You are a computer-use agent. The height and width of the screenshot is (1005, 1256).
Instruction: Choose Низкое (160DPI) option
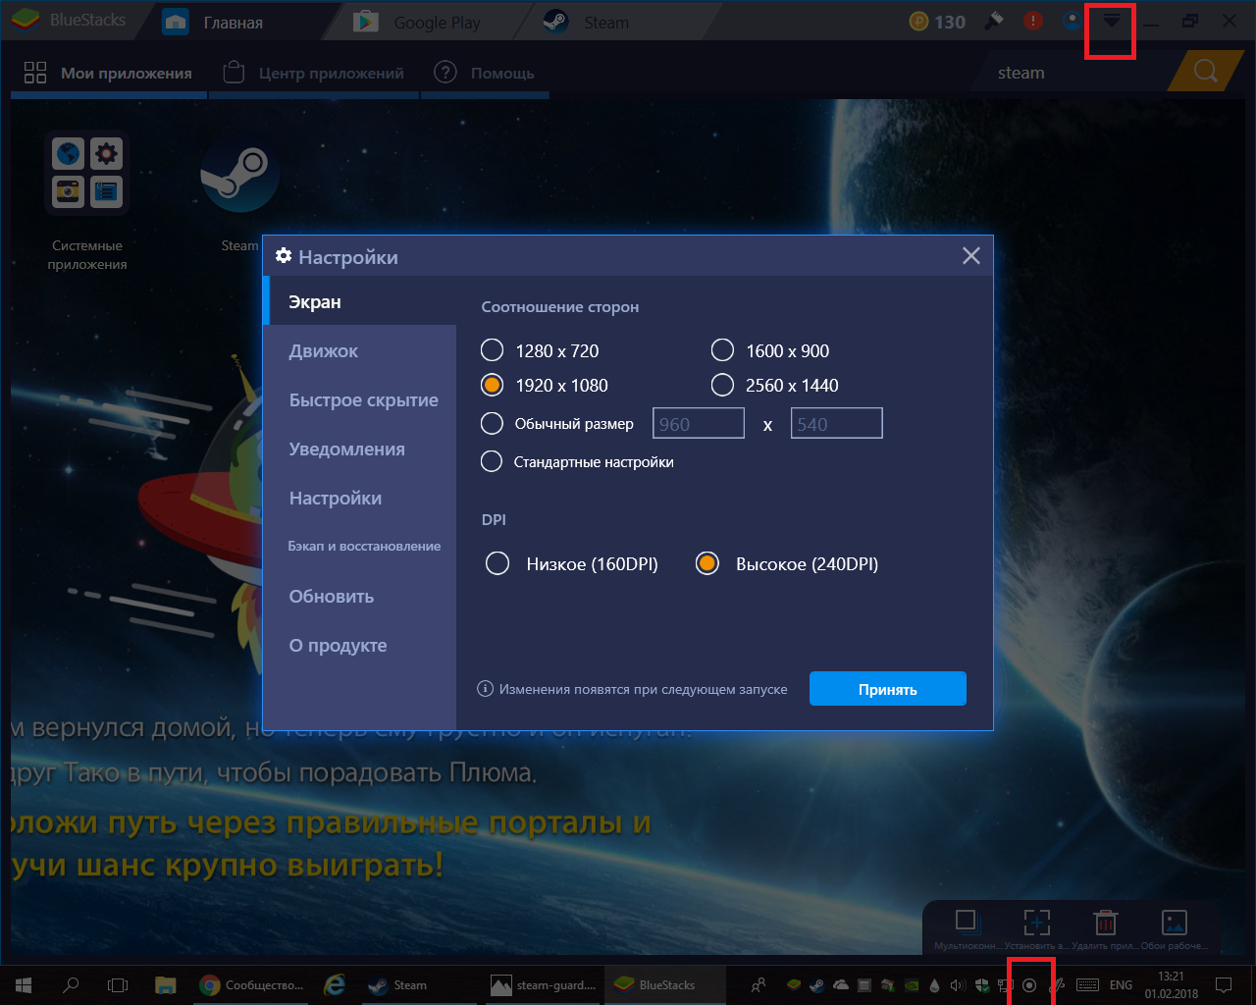(497, 563)
